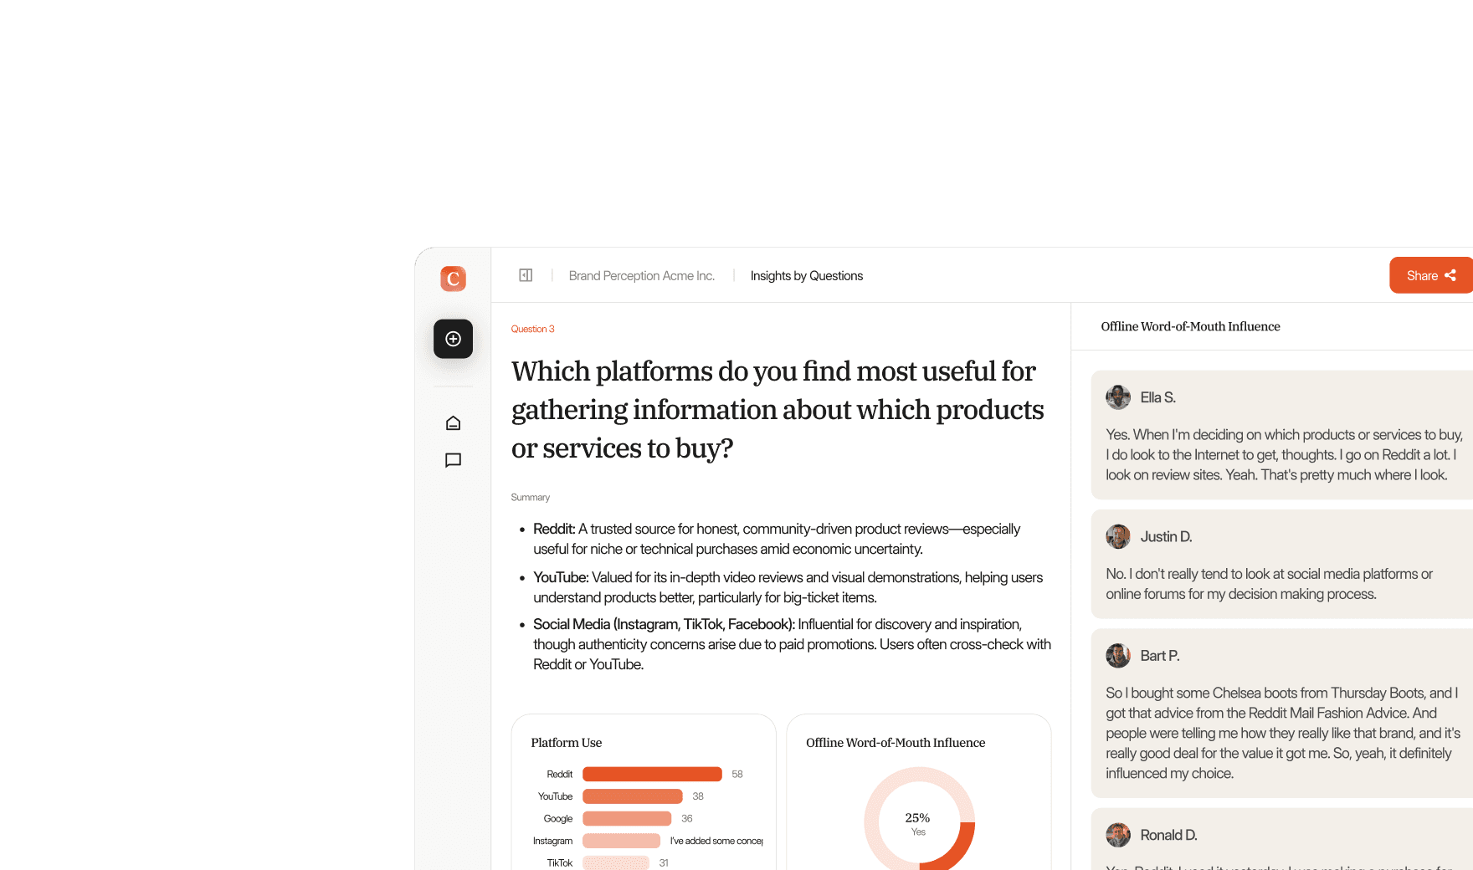Screen dimensions: 1473x870
Task: Open Bart P.'s response card text
Action: [x=1282, y=733]
